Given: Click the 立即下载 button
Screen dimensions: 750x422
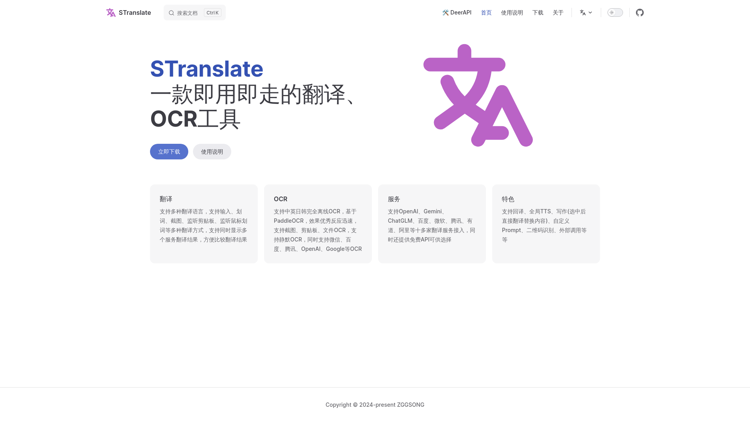Looking at the screenshot, I should click(169, 152).
